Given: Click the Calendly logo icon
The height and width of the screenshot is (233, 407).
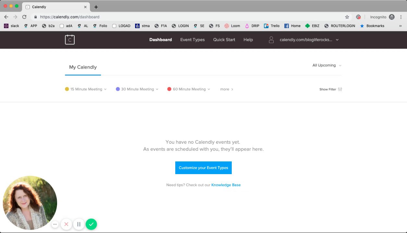Looking at the screenshot, I should [70, 39].
